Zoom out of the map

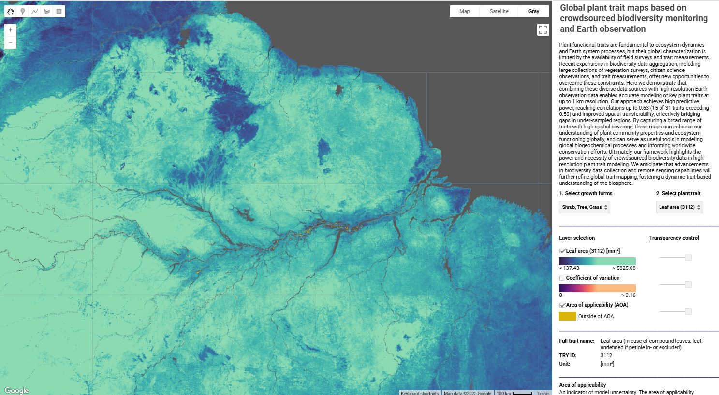coord(10,42)
